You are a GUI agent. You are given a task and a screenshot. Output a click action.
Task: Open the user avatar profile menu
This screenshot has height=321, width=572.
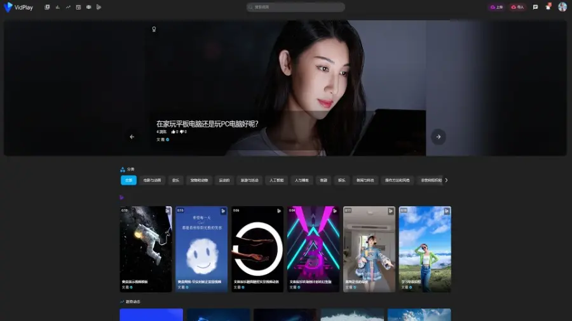coord(562,7)
